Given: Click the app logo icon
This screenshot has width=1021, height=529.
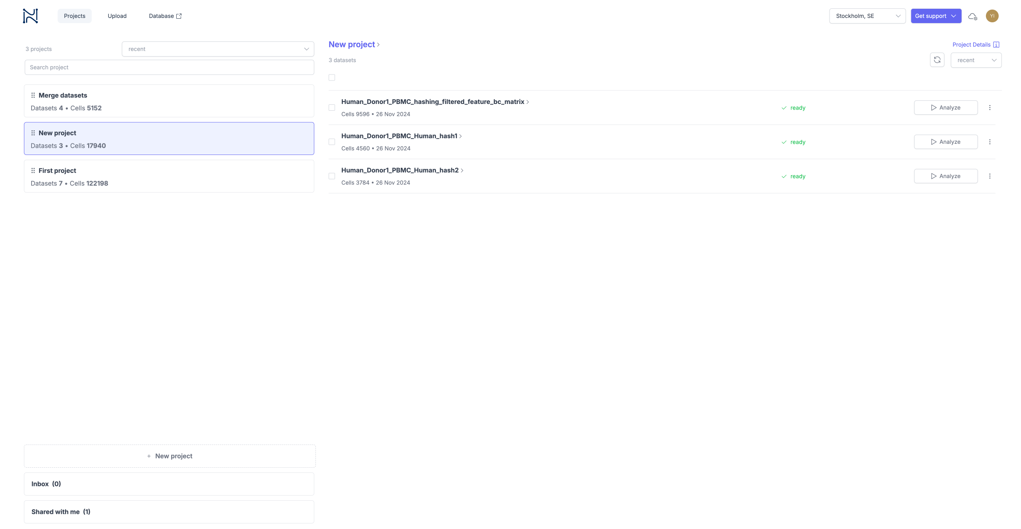Looking at the screenshot, I should pyautogui.click(x=30, y=16).
